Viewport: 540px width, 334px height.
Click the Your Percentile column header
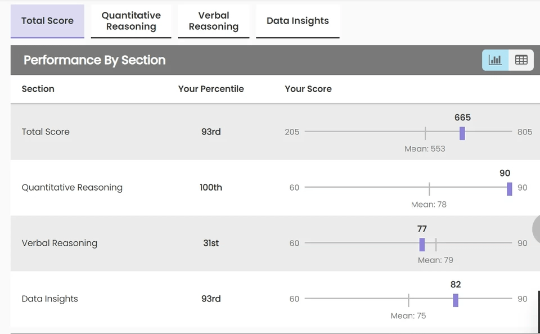point(211,89)
